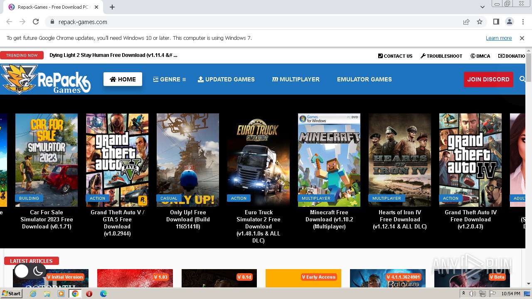The image size is (532, 299).
Task: Open the Minecraft cover image
Action: (329, 160)
